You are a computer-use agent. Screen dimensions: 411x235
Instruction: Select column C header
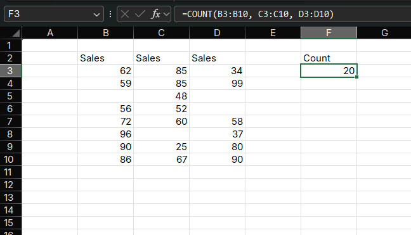tap(162, 33)
